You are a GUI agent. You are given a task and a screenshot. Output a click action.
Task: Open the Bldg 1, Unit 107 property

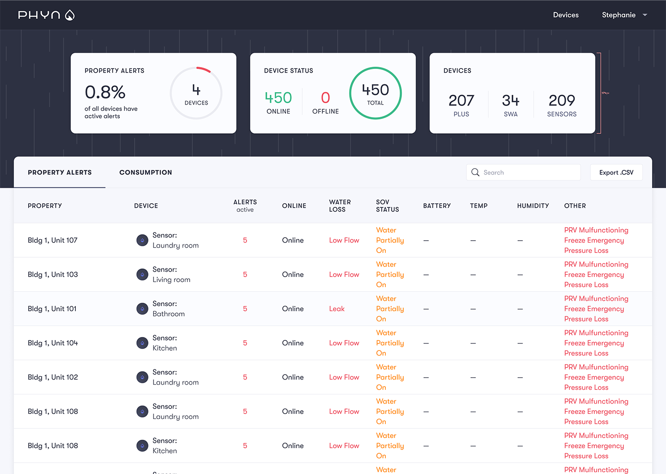pos(53,240)
